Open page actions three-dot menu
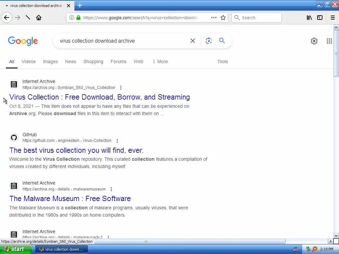Viewport: 339px width, 254px height. point(214,18)
